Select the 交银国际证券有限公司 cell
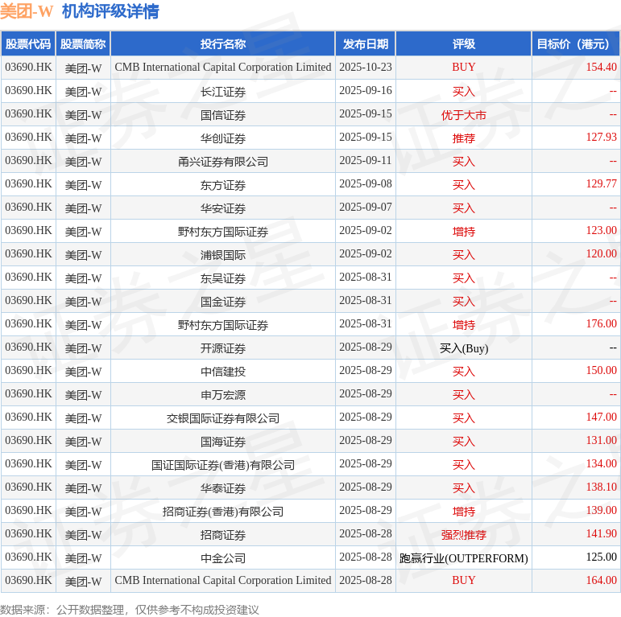 tap(223, 418)
